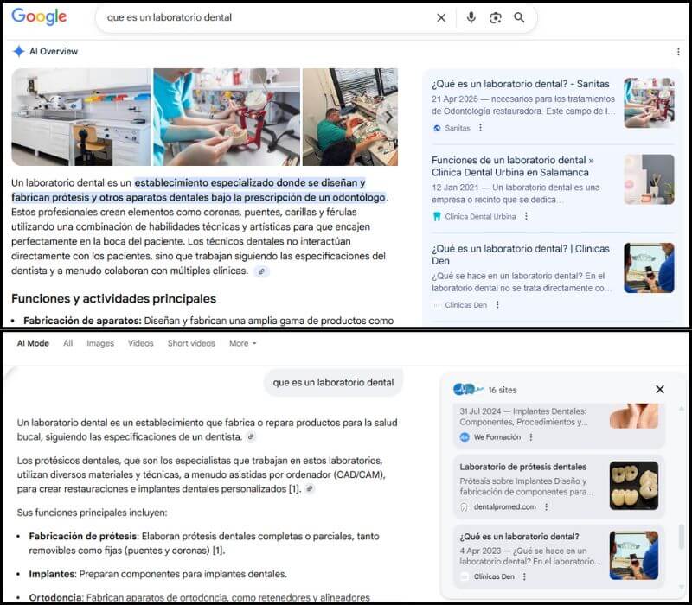Switch to the Images tab
The image size is (692, 605).
[x=100, y=343]
